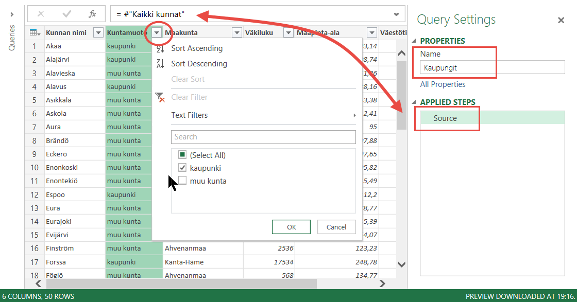Viewport: 577px width, 302px height.
Task: Expand the formula bar dropdown arrow
Action: click(x=396, y=14)
